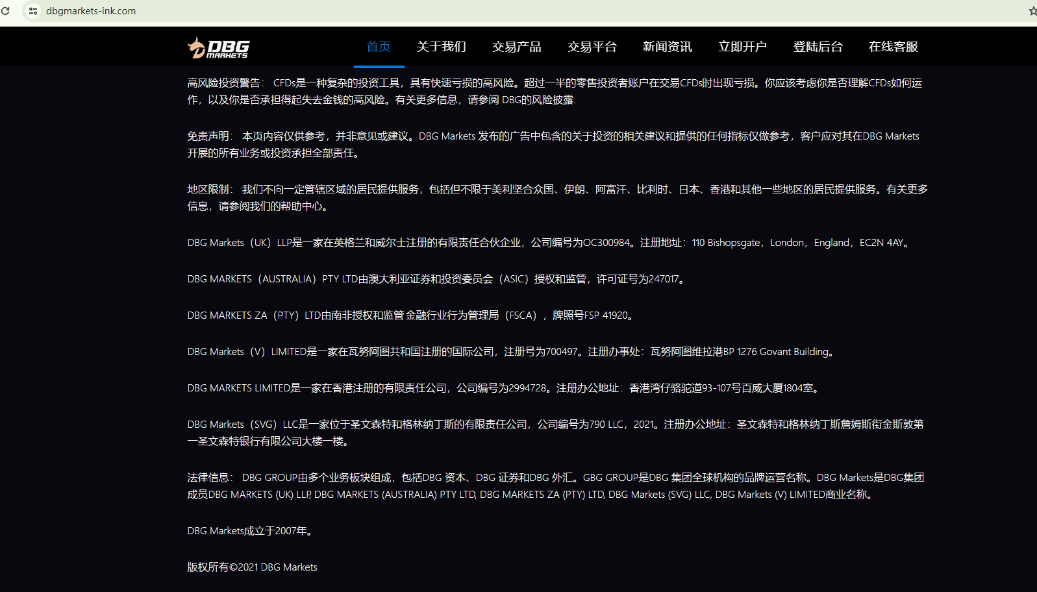Click the 版权所有©2021 DBG Markets footer text
Viewport: 1037px width, 592px height.
(252, 567)
